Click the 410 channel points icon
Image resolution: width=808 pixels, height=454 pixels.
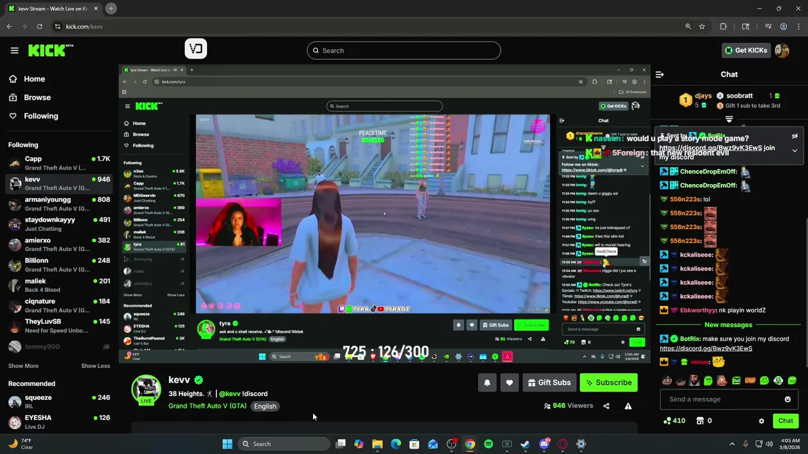pos(674,421)
